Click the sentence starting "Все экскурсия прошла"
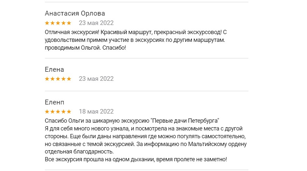Viewport: 307px width, 171px height. pos(136,160)
